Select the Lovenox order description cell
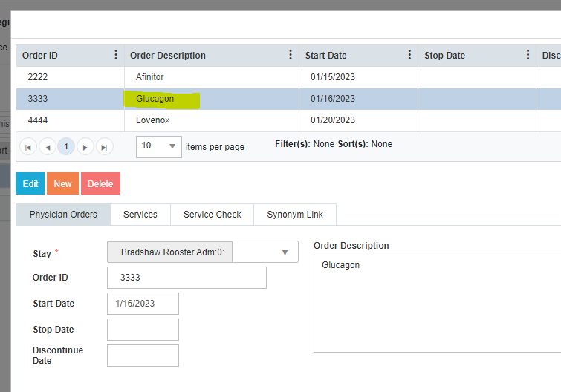The width and height of the screenshot is (561, 392). [212, 120]
